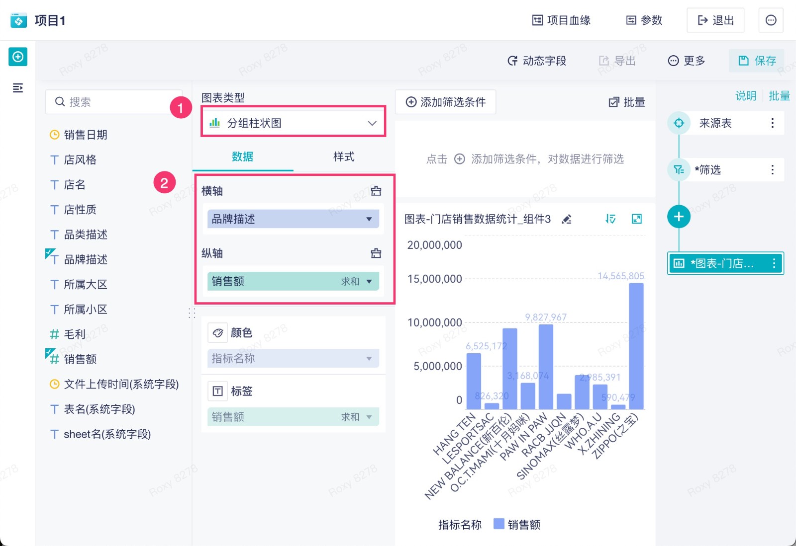The height and width of the screenshot is (546, 796).
Task: Select the *筛选 filter node icon
Action: (679, 170)
